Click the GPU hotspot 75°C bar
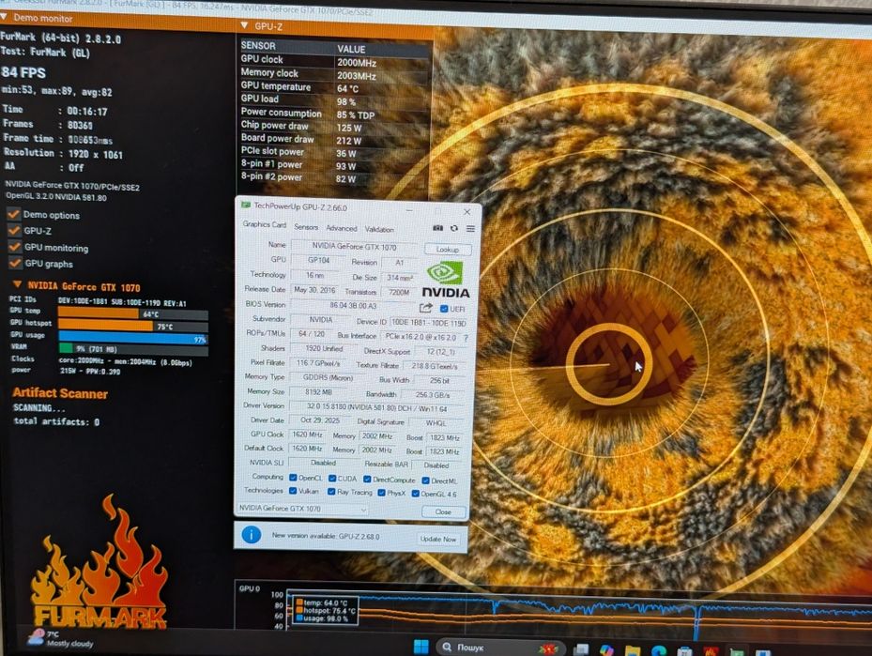 133,327
